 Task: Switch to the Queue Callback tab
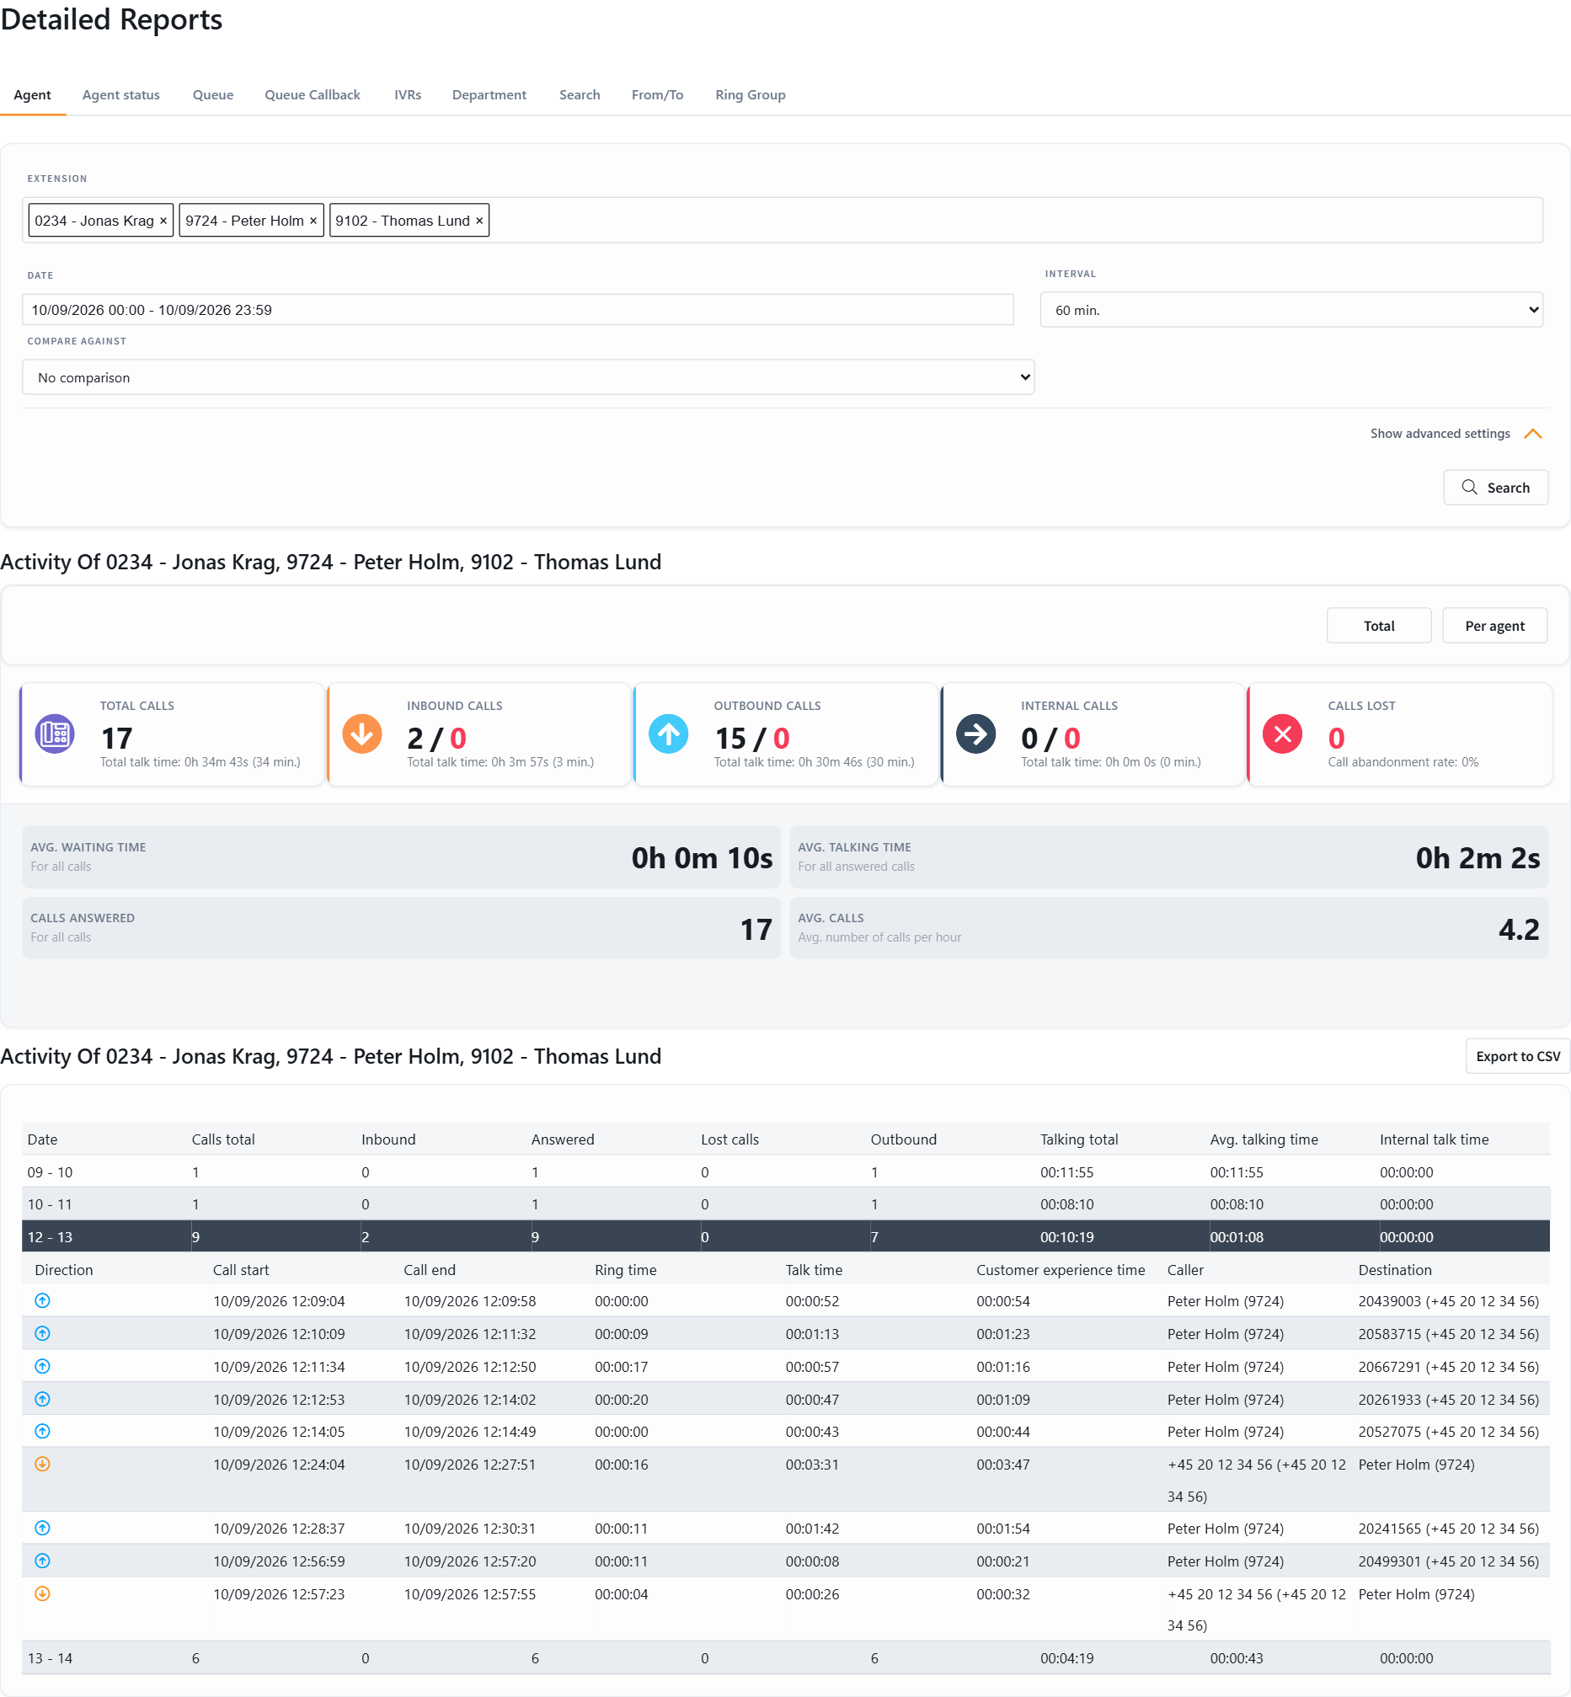[312, 95]
